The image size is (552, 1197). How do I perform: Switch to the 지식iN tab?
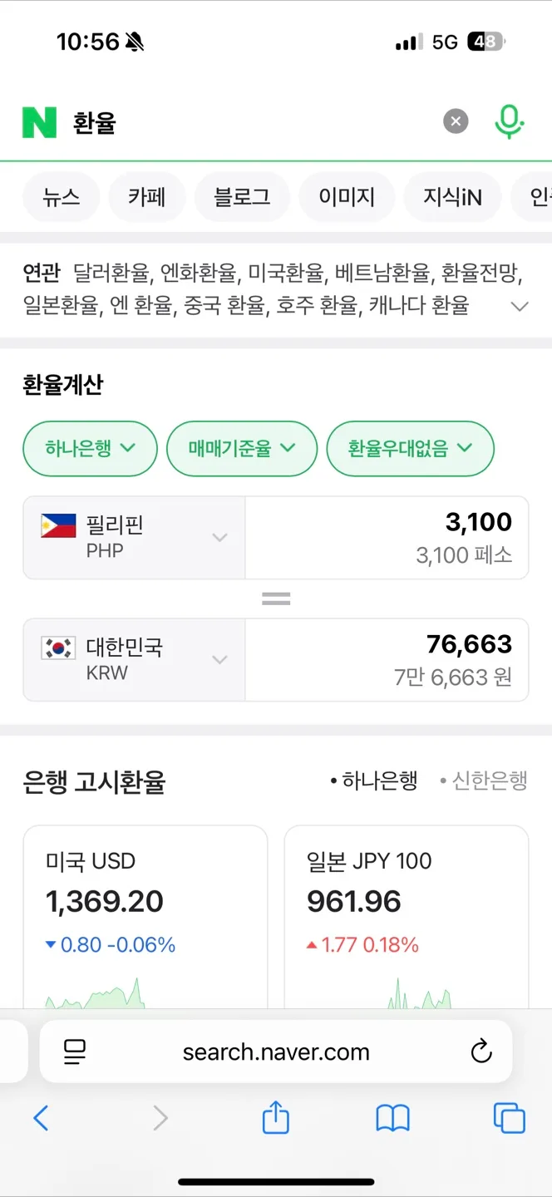click(x=452, y=197)
